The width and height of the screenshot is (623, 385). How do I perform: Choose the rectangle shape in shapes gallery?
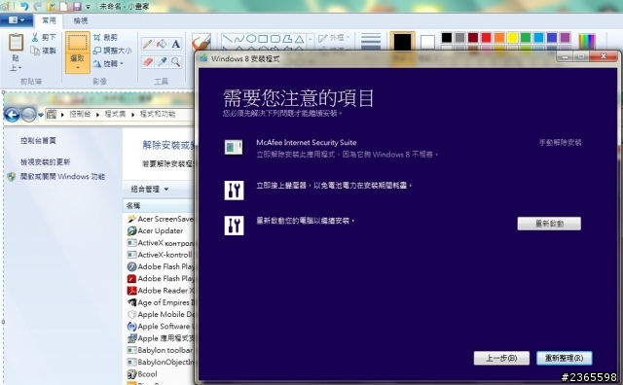pos(263,39)
